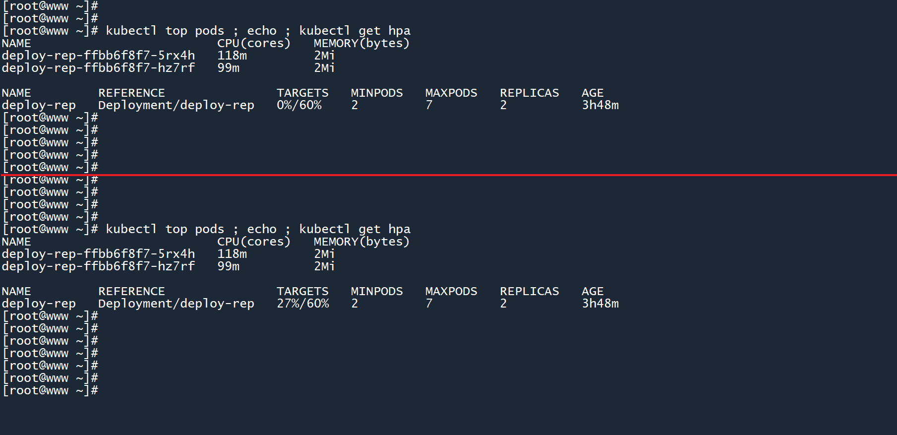This screenshot has height=435, width=897.
Task: Click MAXPODS column header in lower hpa table
Action: 451,291
